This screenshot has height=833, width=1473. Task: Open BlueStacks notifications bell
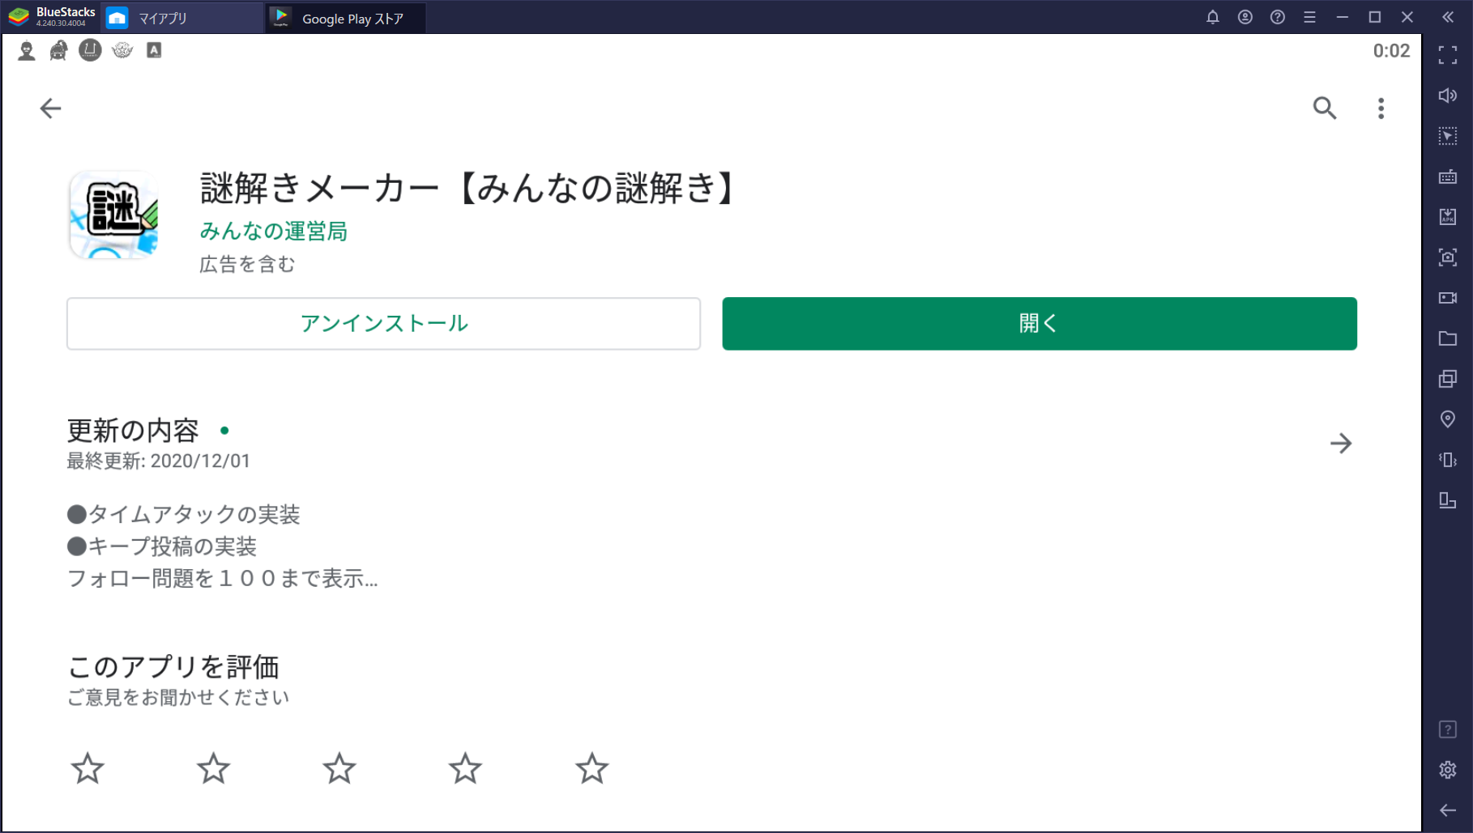(1213, 17)
